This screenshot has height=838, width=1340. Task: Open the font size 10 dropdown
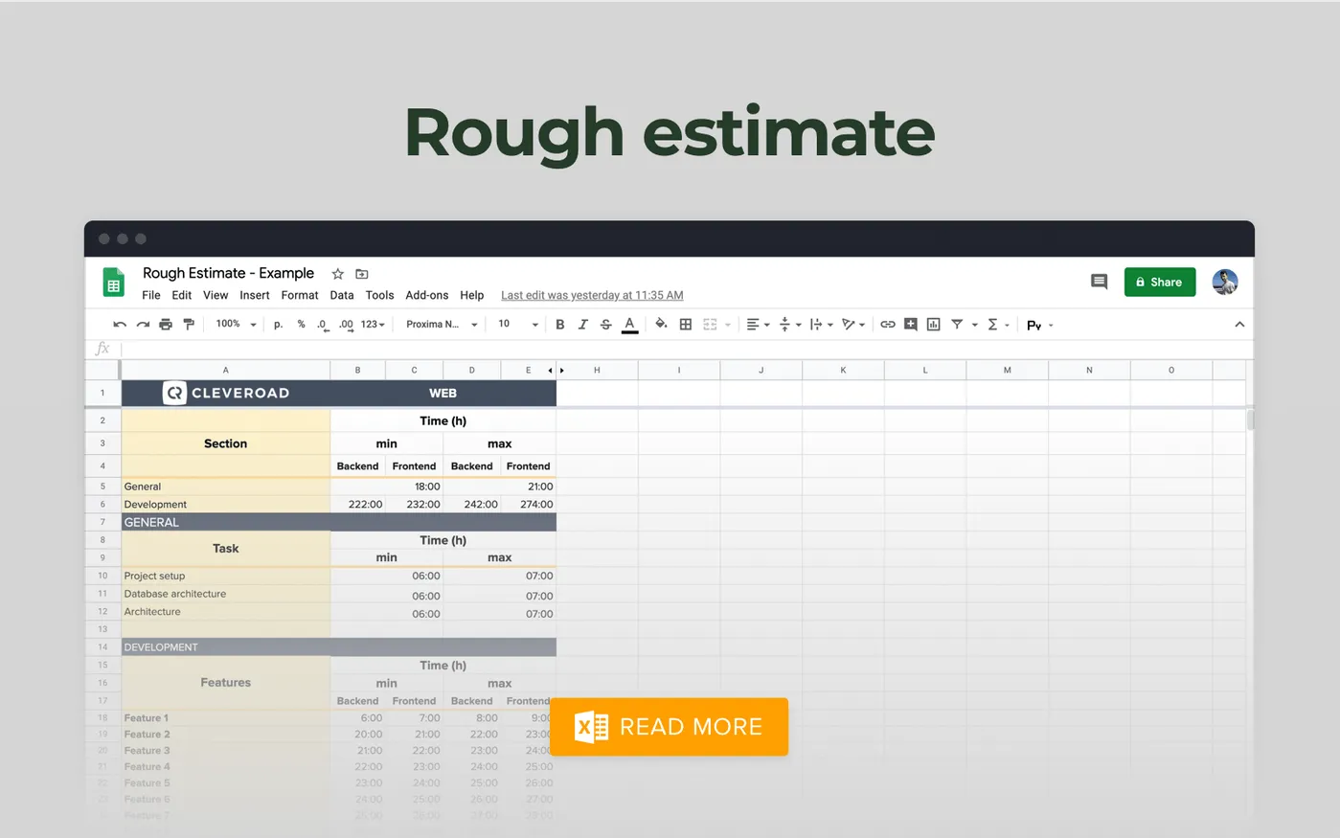click(518, 325)
